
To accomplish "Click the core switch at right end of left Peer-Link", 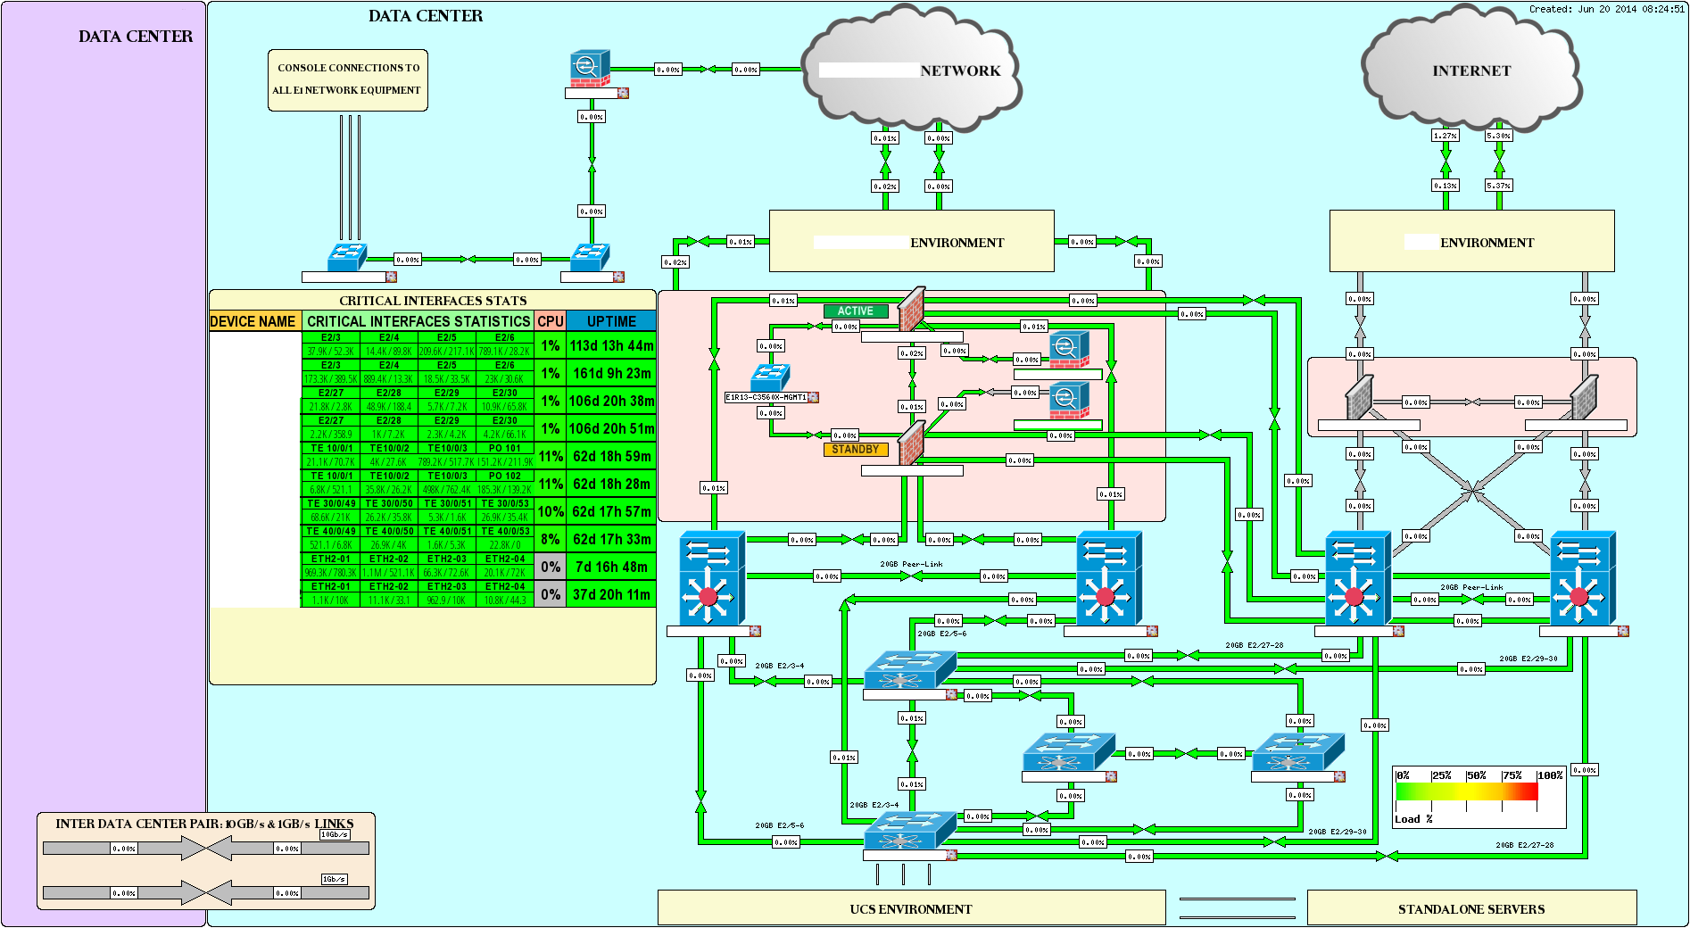I will point(1108,578).
